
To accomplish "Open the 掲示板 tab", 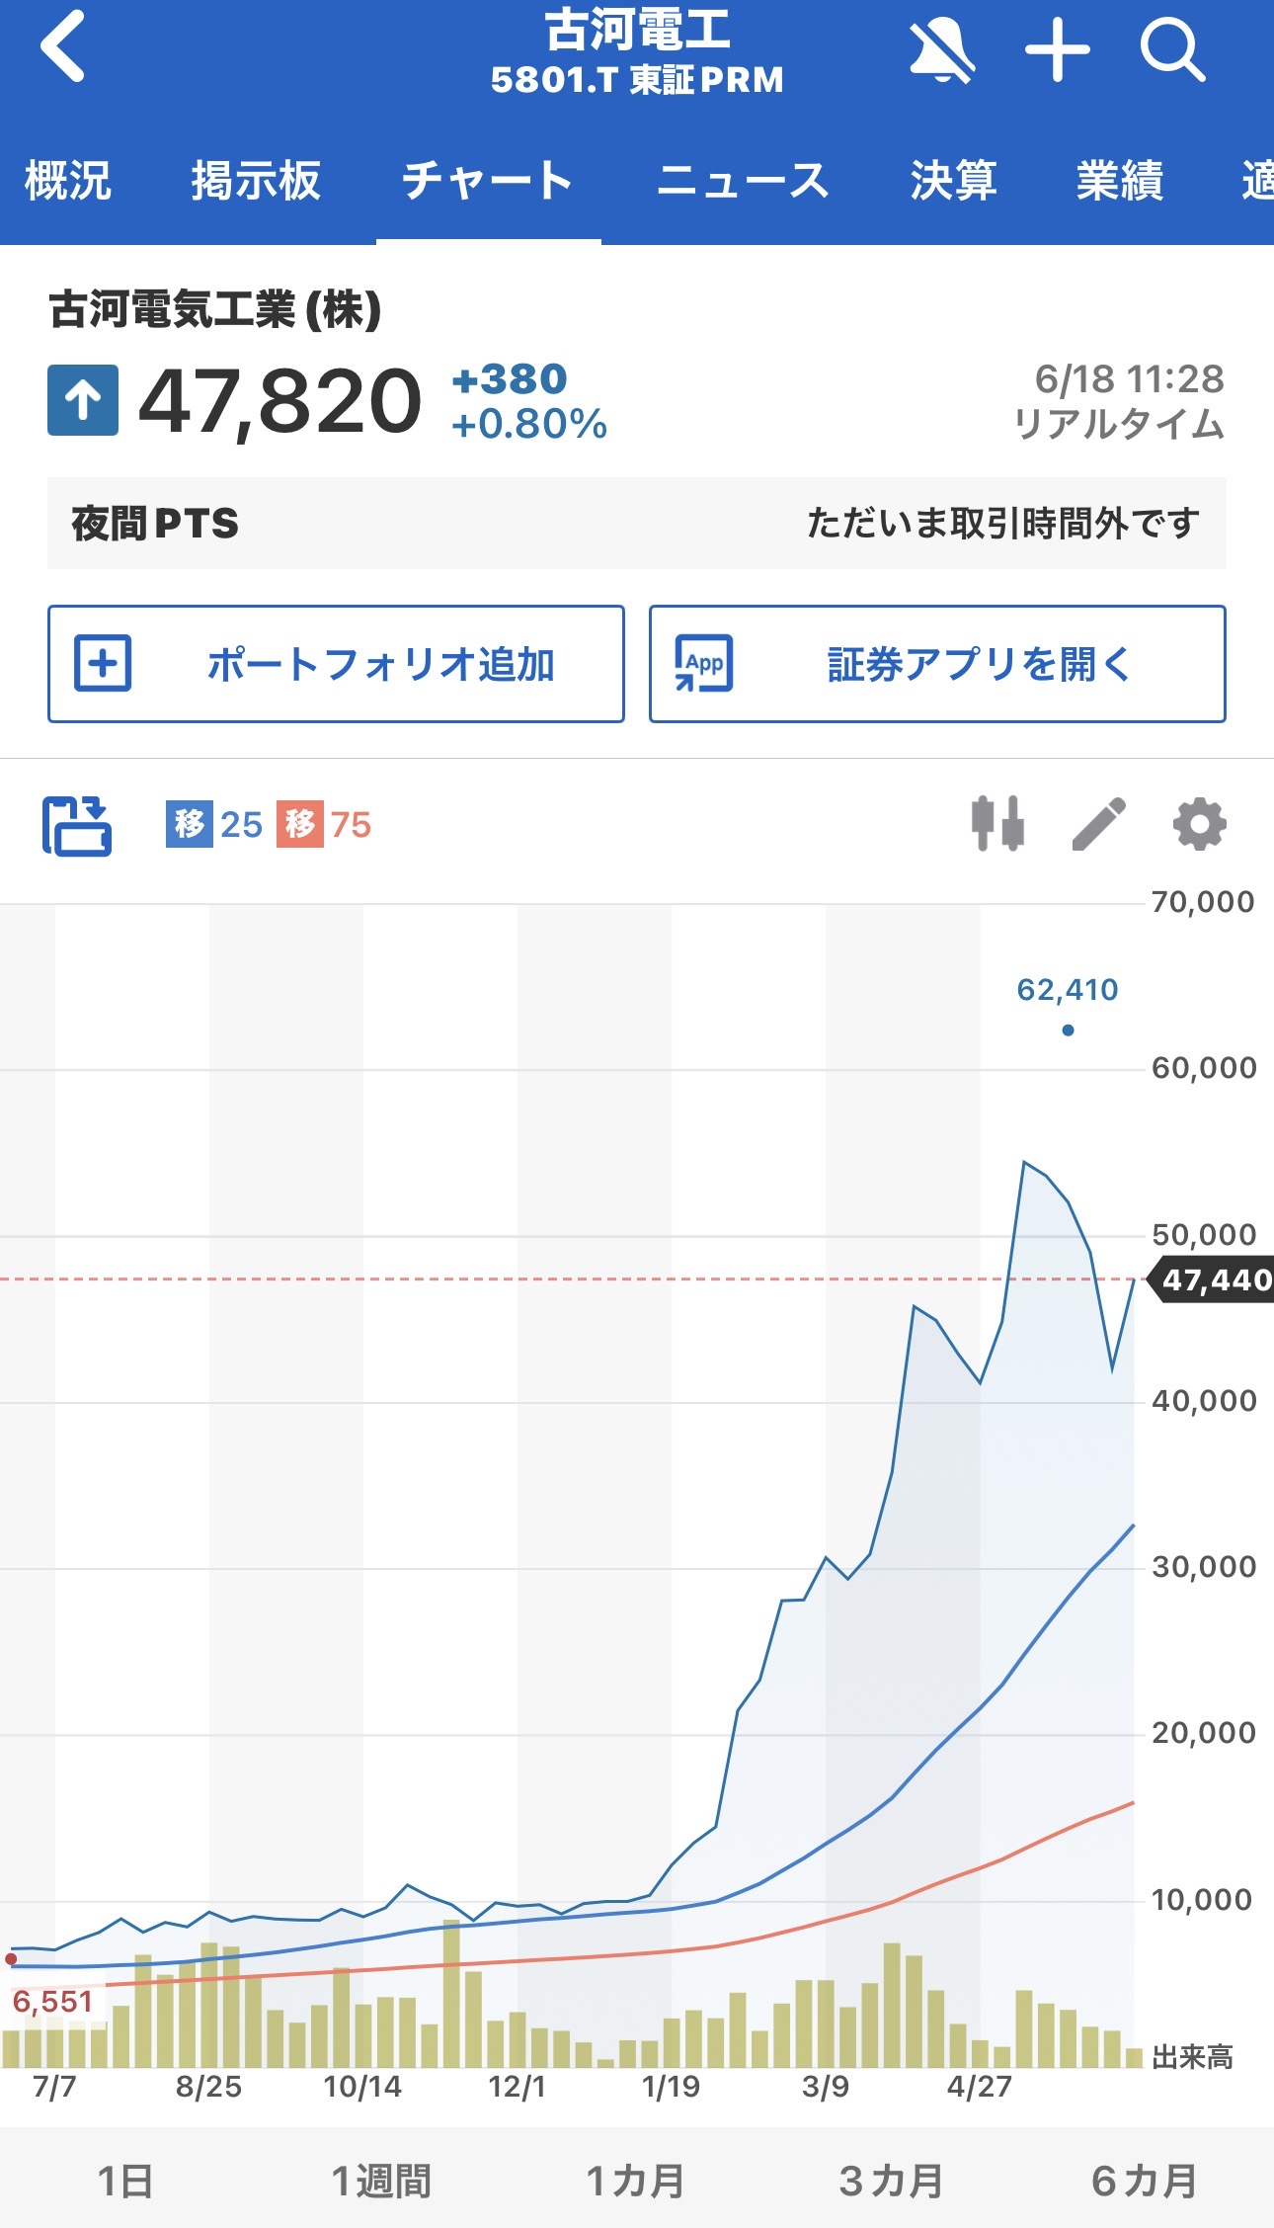I will 256,181.
